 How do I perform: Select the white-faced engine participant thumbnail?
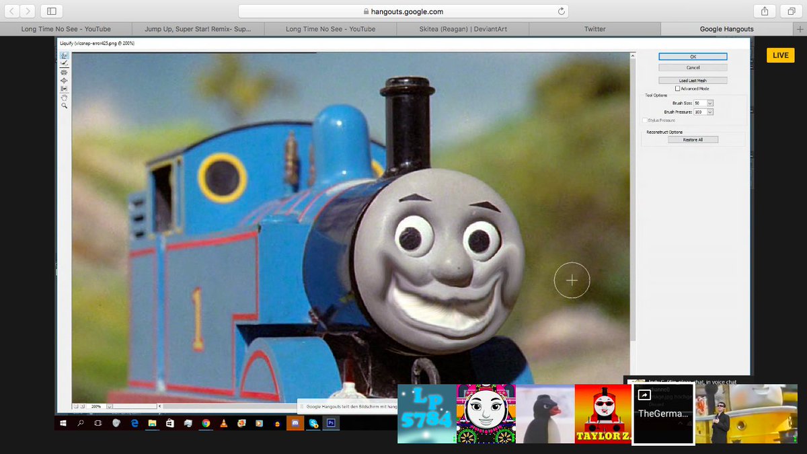coord(486,414)
